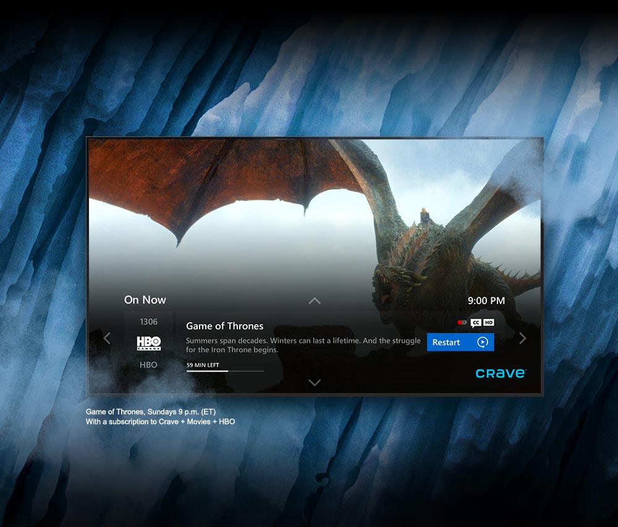This screenshot has width=618, height=527.
Task: Click the HD quality badge
Action: (488, 322)
